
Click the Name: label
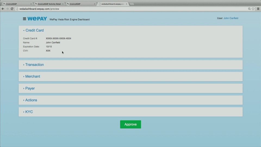pos(26,42)
